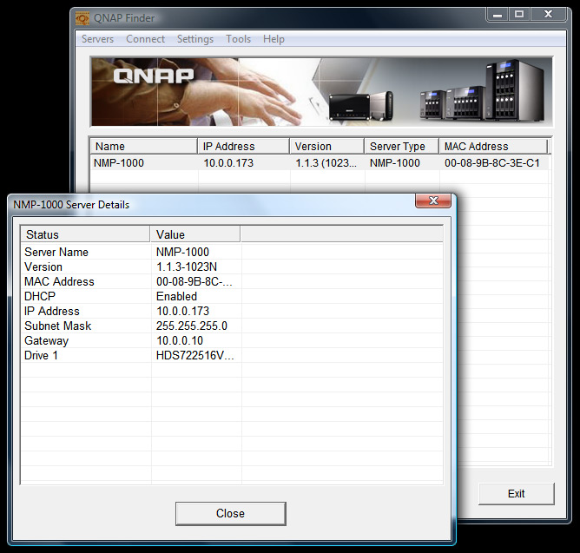Click the NMP-1000 Server Type cell
The height and width of the screenshot is (553, 580).
(395, 162)
